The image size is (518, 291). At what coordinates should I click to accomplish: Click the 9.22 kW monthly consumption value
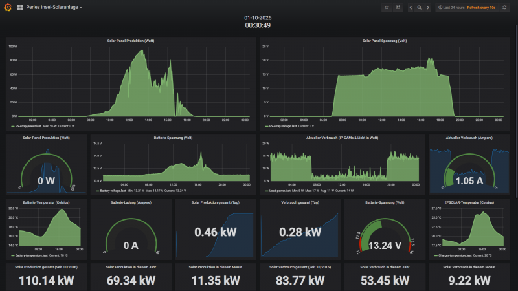(469, 281)
